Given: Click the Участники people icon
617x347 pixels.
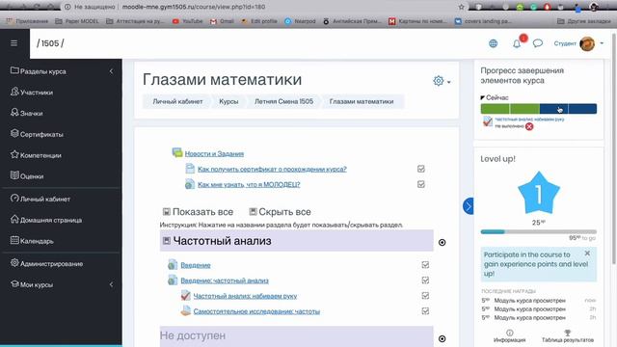Looking at the screenshot, I should click(14, 92).
